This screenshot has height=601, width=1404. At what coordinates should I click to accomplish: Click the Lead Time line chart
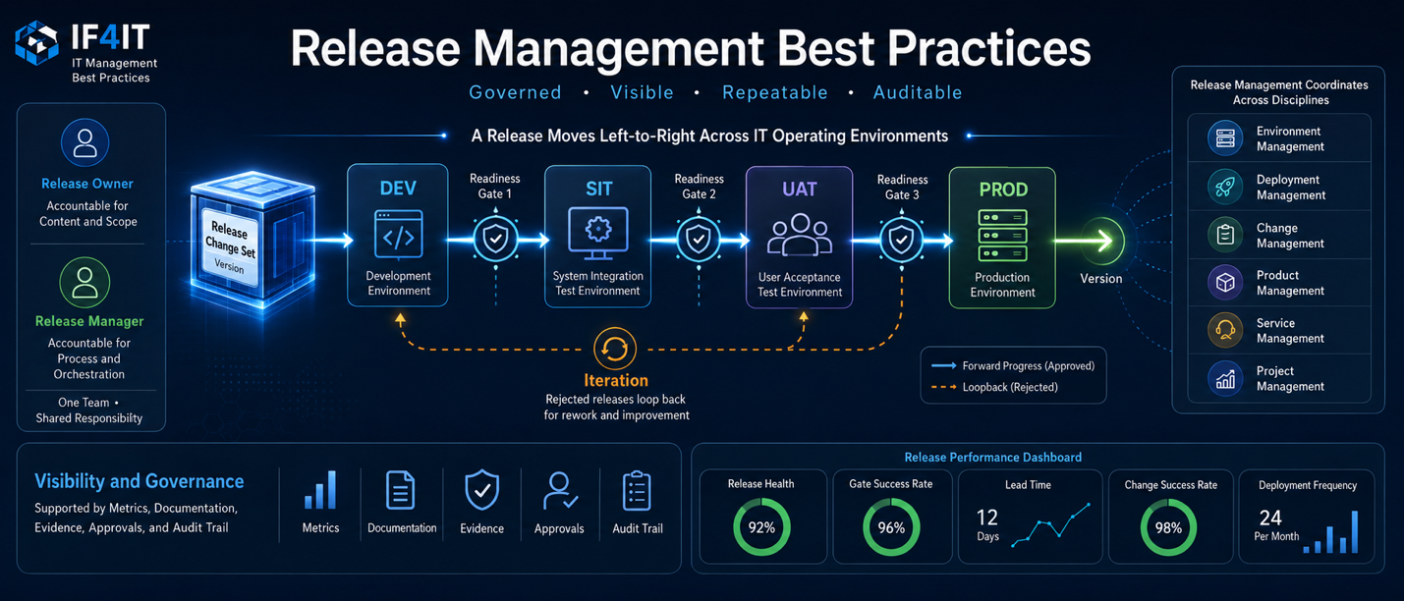pos(1052,525)
